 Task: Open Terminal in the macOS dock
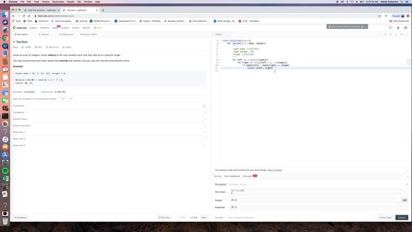coord(5,116)
